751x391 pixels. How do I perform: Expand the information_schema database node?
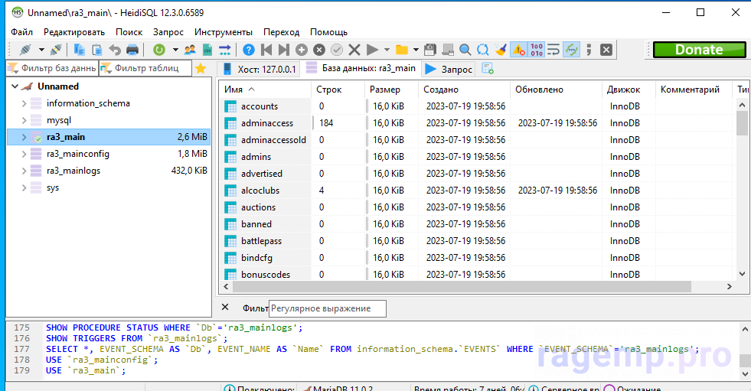pyautogui.click(x=24, y=103)
